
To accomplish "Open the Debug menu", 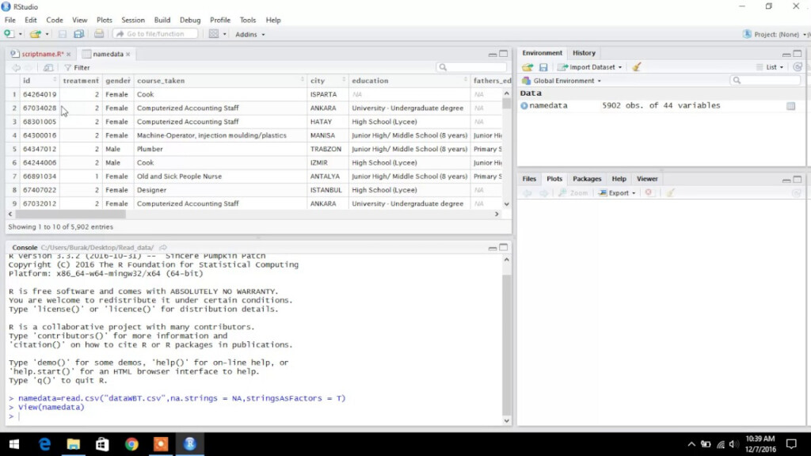I will tap(190, 20).
